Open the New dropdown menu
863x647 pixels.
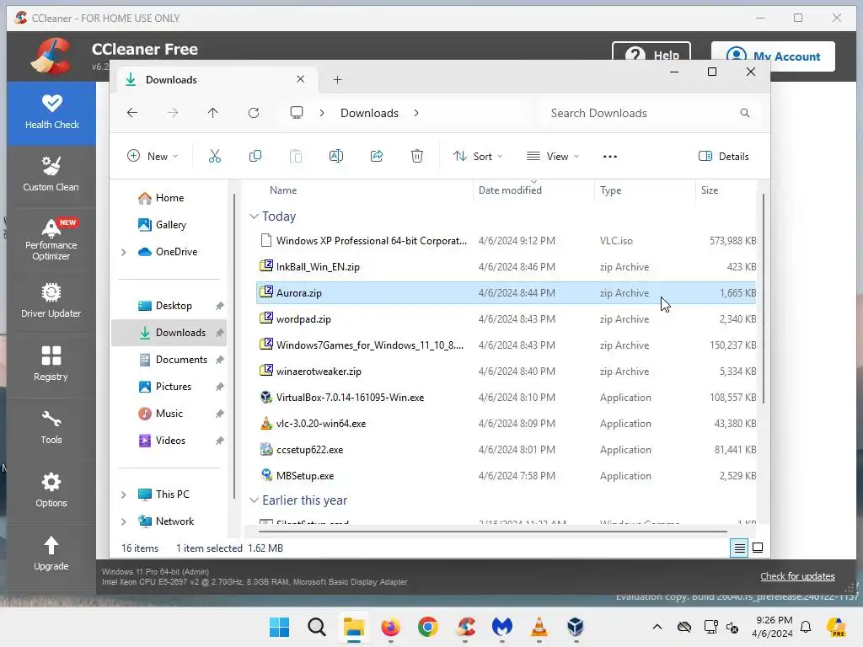coord(153,156)
